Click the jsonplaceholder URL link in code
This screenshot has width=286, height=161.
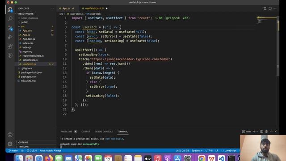(x=130, y=59)
